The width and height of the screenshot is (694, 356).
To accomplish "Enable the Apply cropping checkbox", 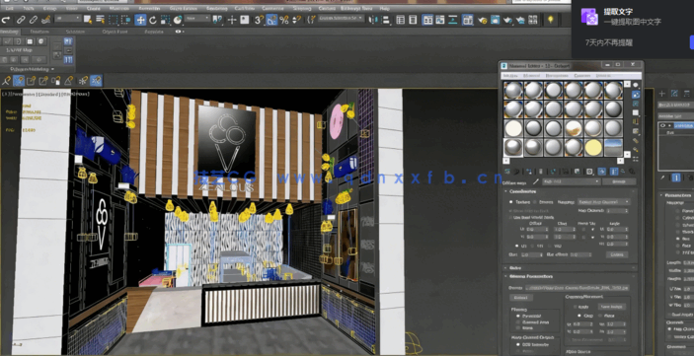I will [x=575, y=307].
